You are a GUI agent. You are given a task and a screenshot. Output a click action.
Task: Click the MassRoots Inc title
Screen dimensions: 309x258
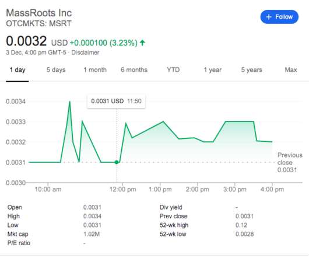39,13
